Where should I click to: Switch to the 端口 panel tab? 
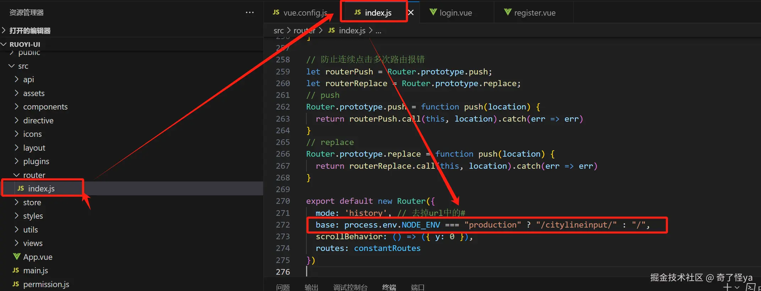pyautogui.click(x=418, y=287)
